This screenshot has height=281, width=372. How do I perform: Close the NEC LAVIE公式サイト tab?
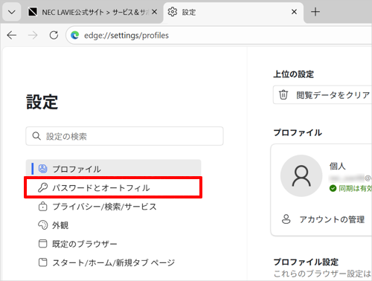click(155, 12)
